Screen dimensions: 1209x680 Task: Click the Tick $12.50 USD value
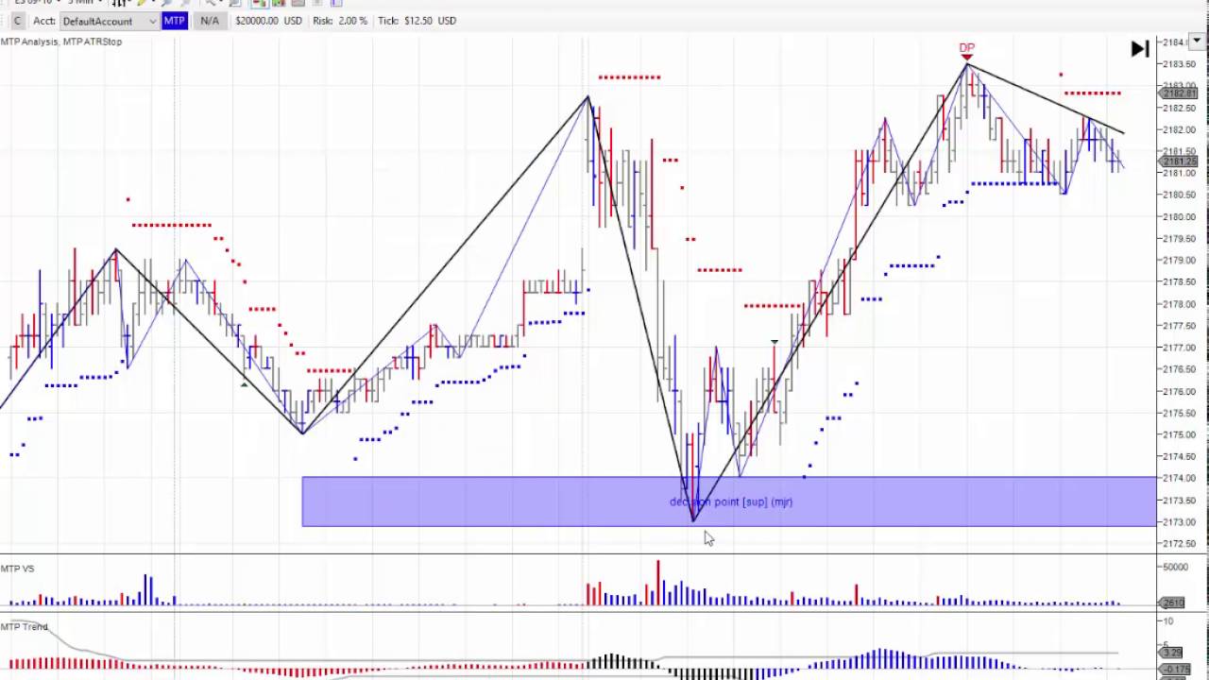pos(417,21)
